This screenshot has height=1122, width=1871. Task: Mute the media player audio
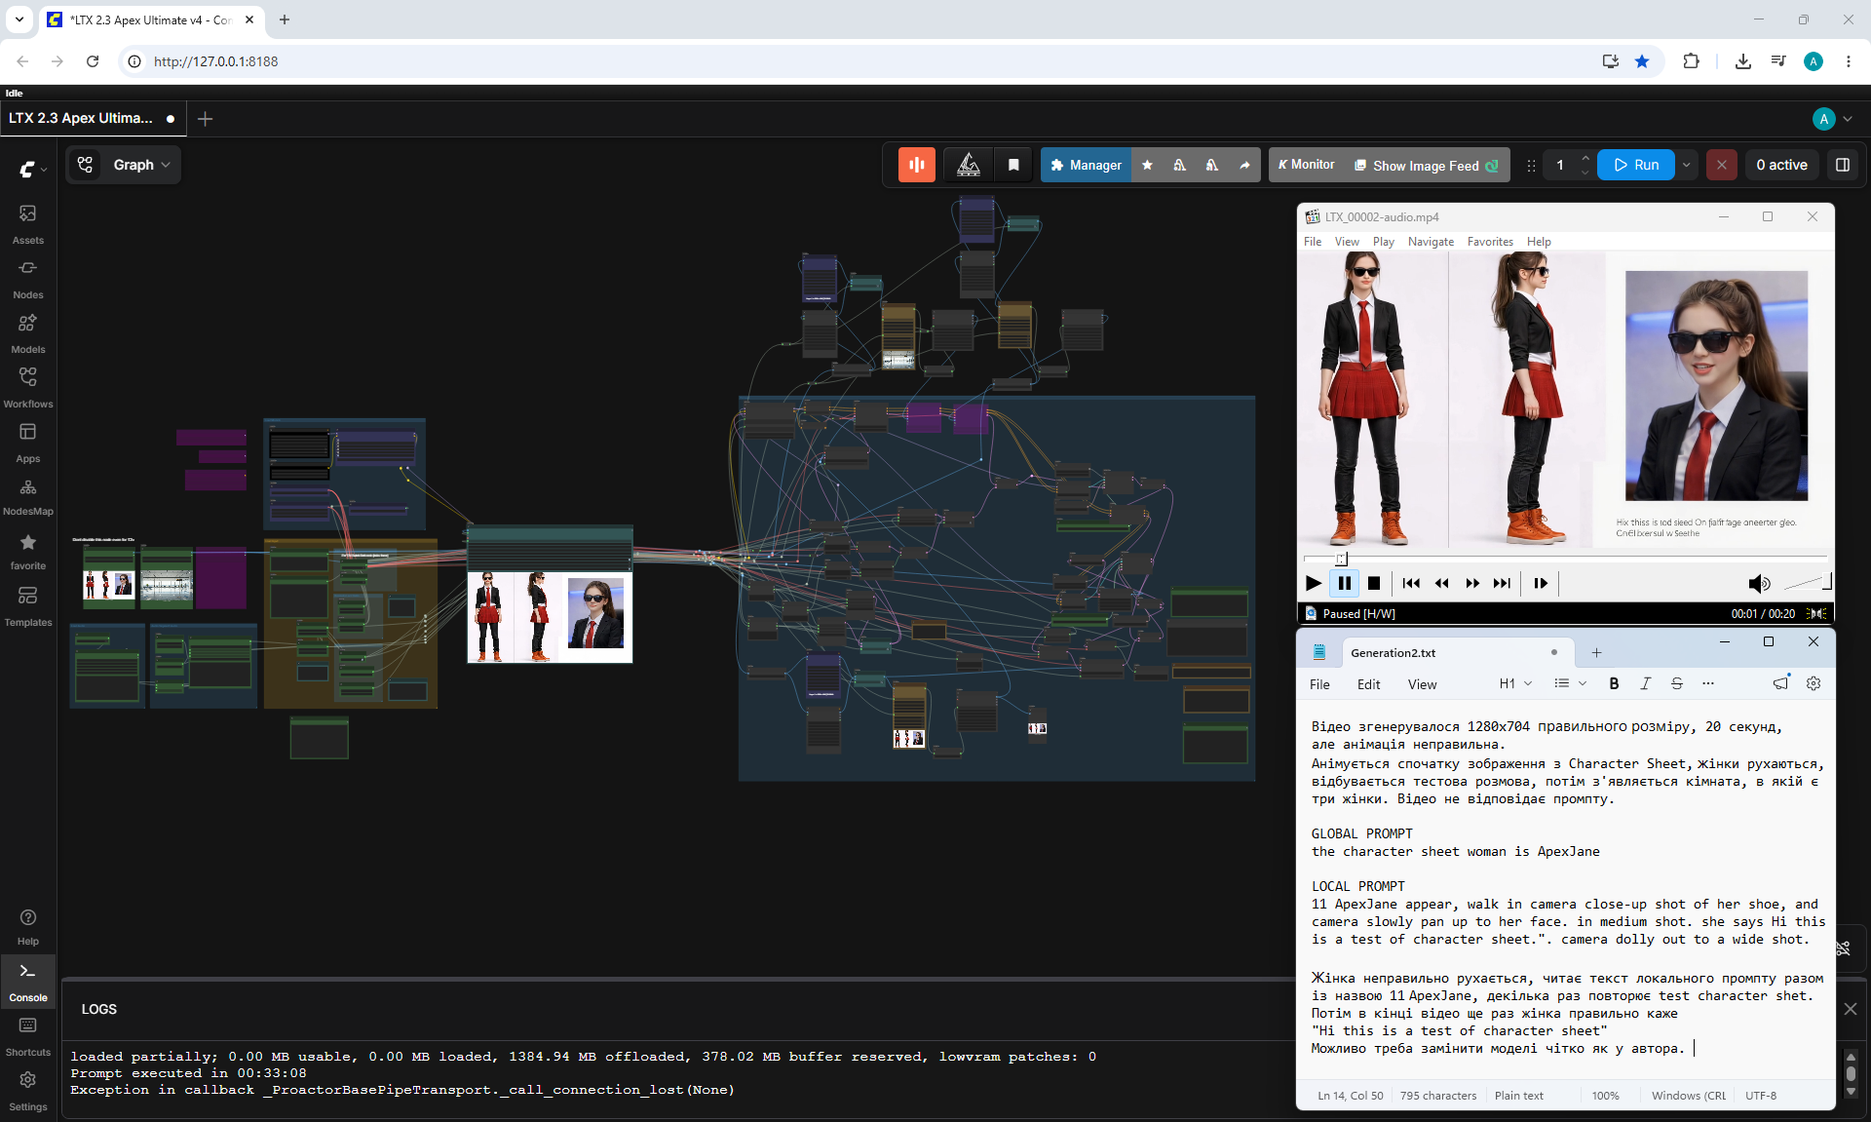click(1758, 583)
